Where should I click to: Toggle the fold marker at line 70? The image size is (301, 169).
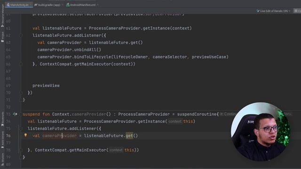(21, 93)
